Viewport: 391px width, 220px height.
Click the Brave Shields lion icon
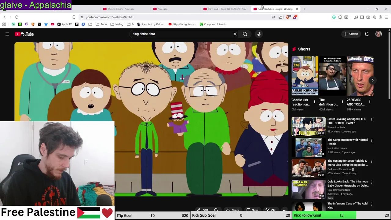pyautogui.click(x=288, y=17)
